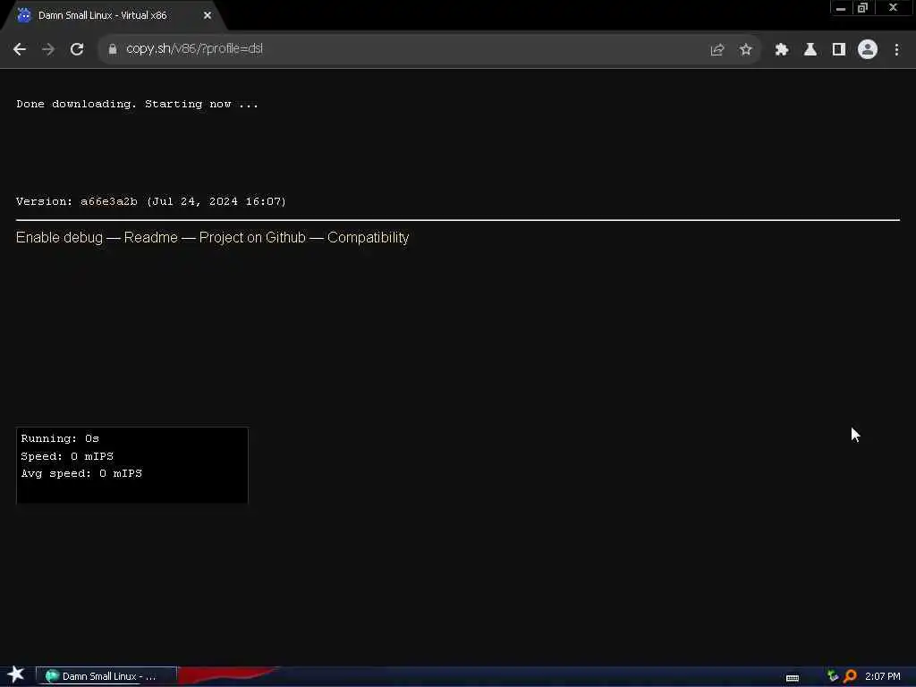Image resolution: width=916 pixels, height=687 pixels.
Task: Bookmark this page with the star icon
Action: [745, 50]
